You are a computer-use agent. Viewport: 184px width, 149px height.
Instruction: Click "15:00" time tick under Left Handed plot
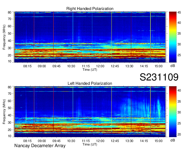pyautogui.click(x=158, y=141)
